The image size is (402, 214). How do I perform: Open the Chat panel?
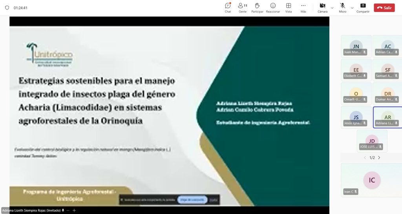(228, 8)
